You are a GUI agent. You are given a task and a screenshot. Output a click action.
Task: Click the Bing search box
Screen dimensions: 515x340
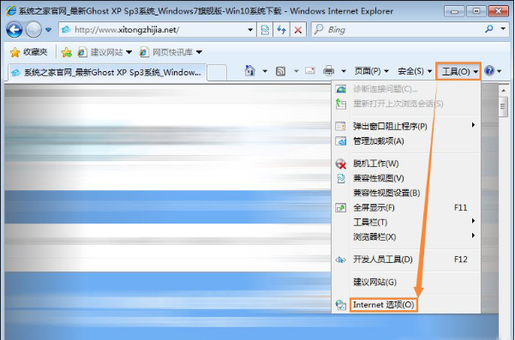pos(398,30)
